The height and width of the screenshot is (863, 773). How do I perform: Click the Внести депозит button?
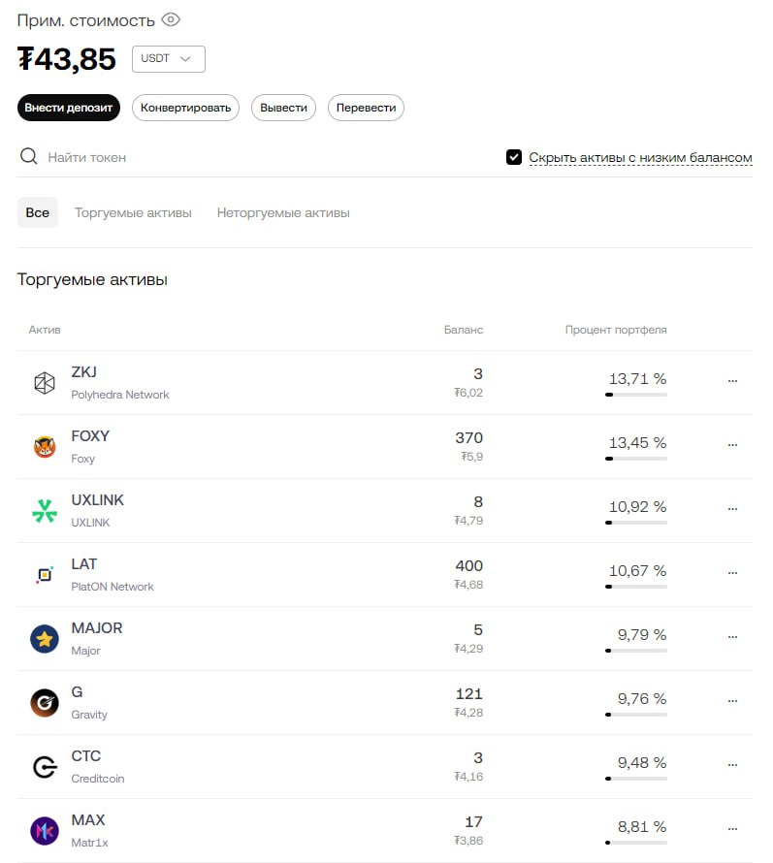pyautogui.click(x=69, y=108)
